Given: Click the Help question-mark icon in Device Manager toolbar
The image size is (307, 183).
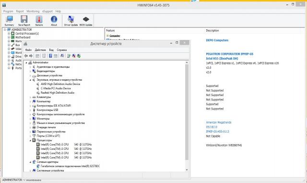Looking at the screenshot, I should tap(50, 56).
